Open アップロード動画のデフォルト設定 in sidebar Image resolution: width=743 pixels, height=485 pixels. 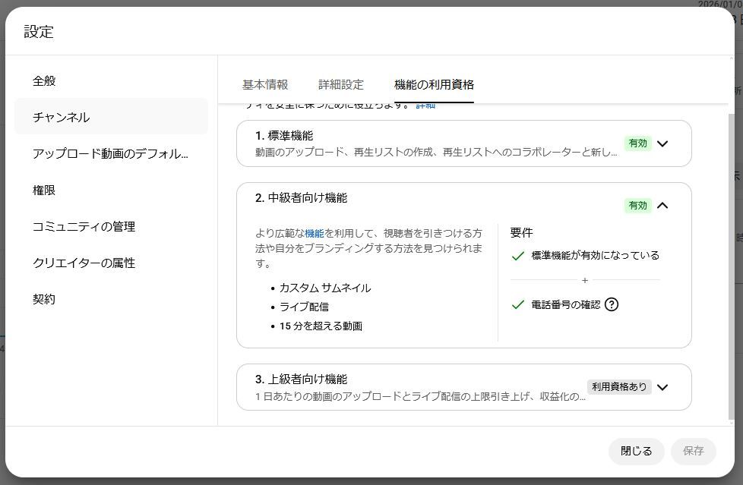point(110,153)
